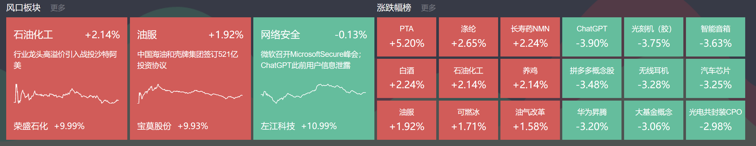The width and height of the screenshot is (756, 146).
Task: Click the 光电共封装CPO tile
Action: click(715, 120)
